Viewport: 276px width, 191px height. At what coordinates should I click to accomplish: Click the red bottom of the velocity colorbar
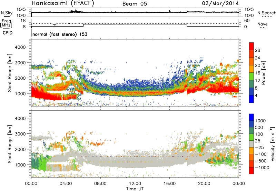[252, 171]
